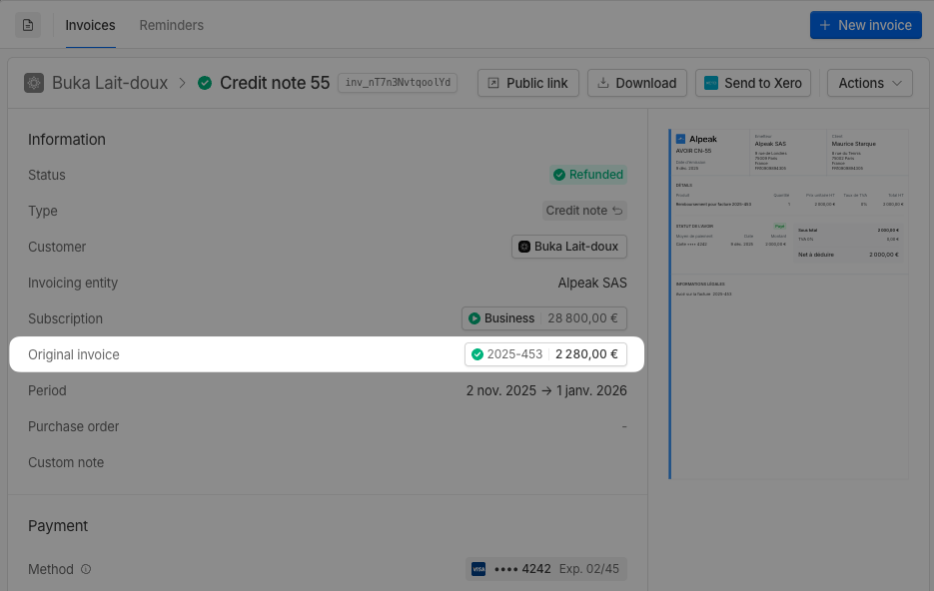Open the customer badge for Buka Lait-doux

click(x=568, y=247)
